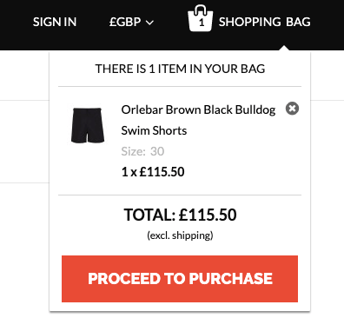Click the SHOPPING BAG header label
Viewport: 344px width, 318px height.
(x=265, y=22)
